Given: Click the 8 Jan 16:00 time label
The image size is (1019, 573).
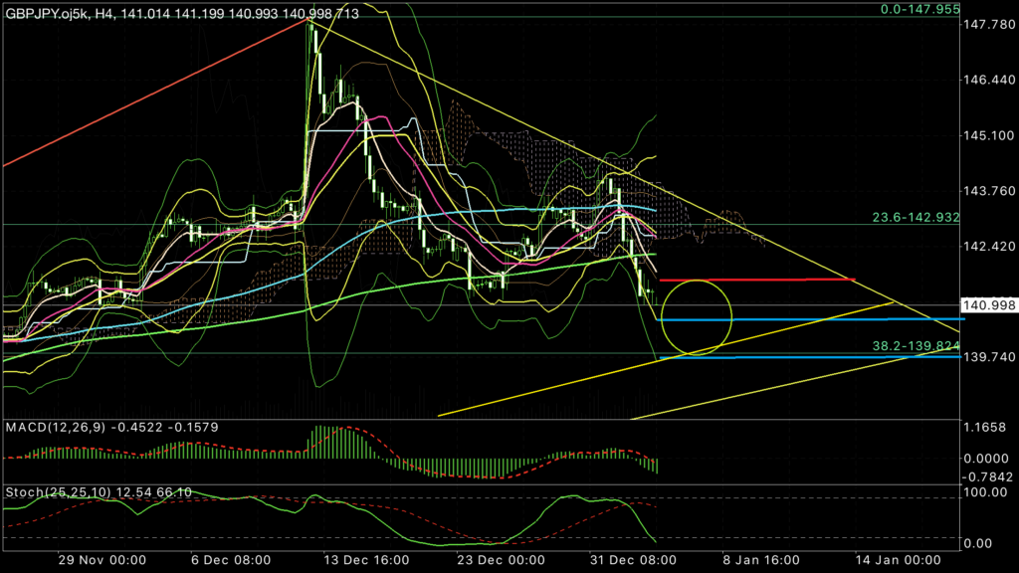Looking at the screenshot, I should [761, 560].
